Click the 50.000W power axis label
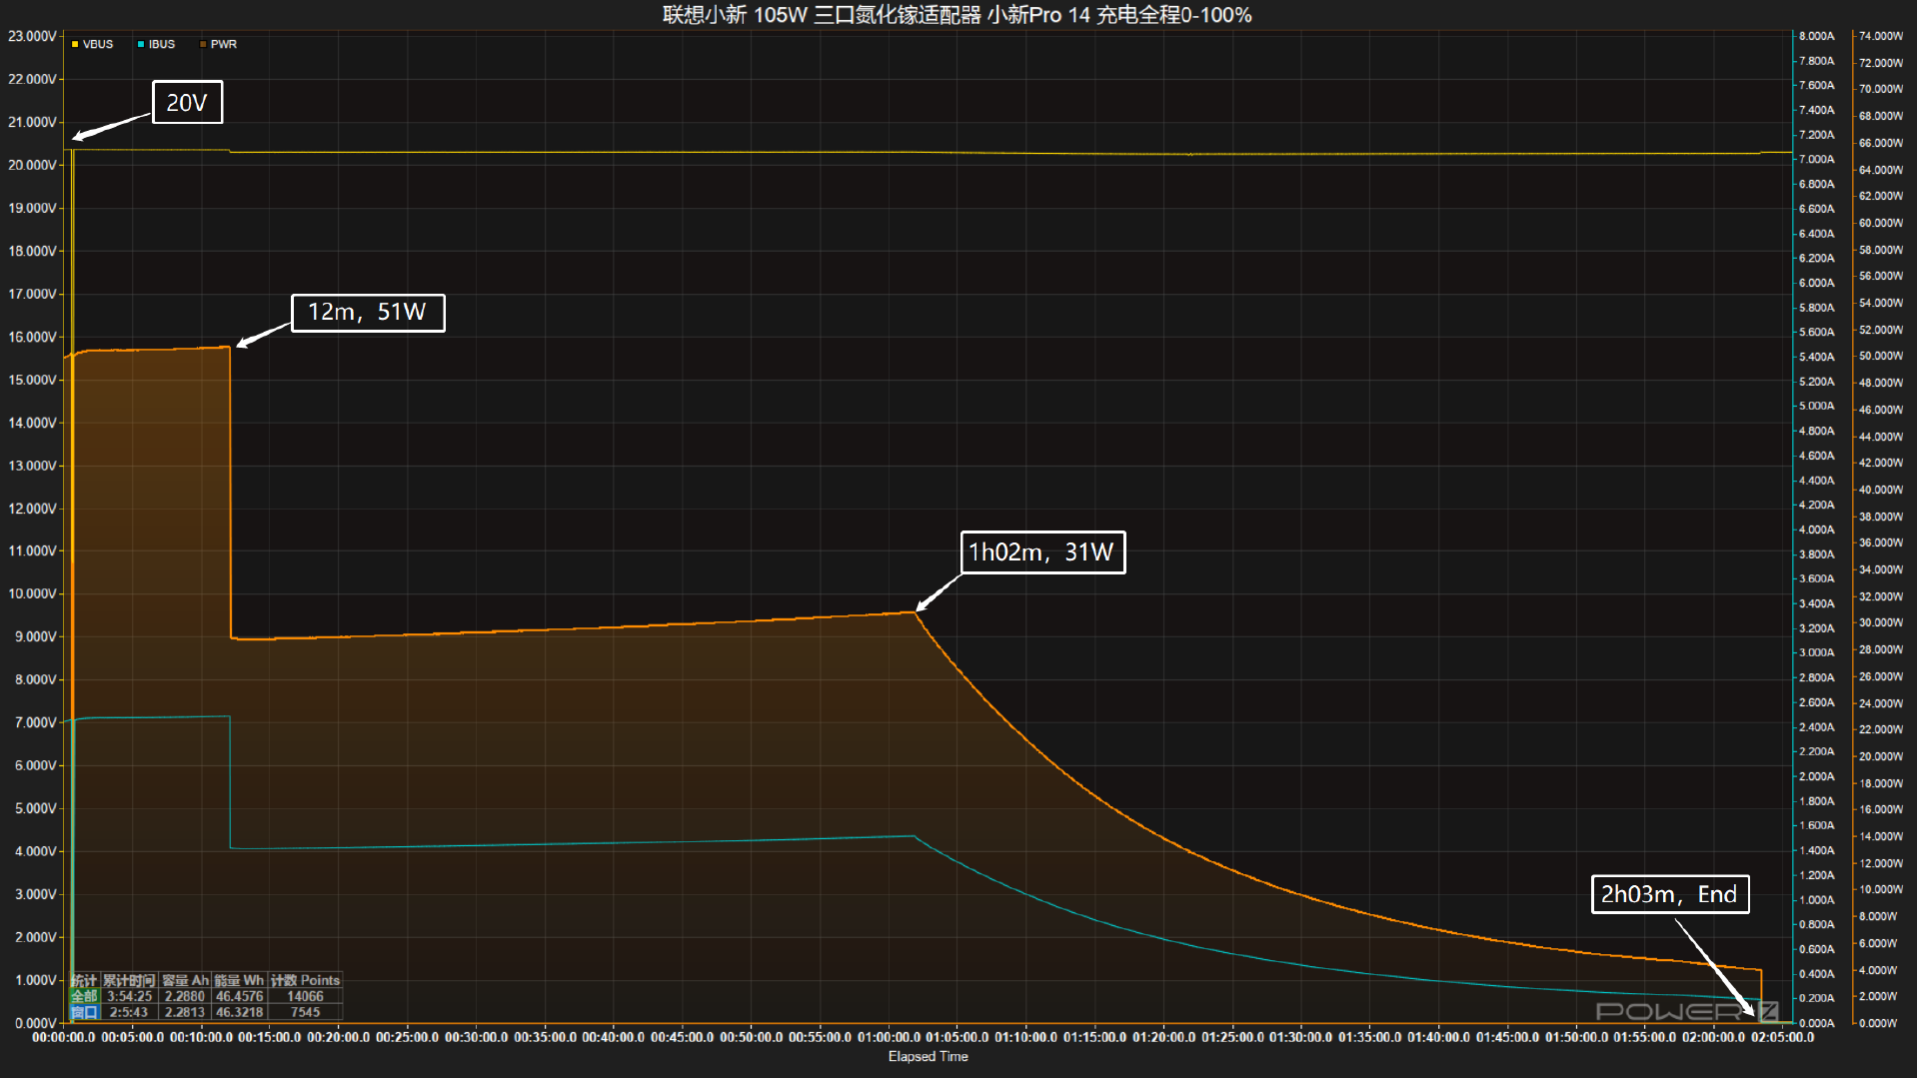The height and width of the screenshot is (1078, 1919). pos(1881,356)
